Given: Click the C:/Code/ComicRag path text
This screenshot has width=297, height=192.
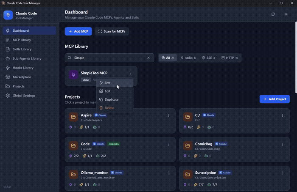Looking at the screenshot, I should click(x=207, y=149).
